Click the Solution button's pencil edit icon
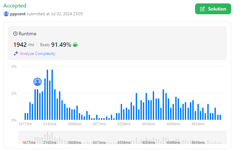The image size is (238, 151). pos(202,9)
